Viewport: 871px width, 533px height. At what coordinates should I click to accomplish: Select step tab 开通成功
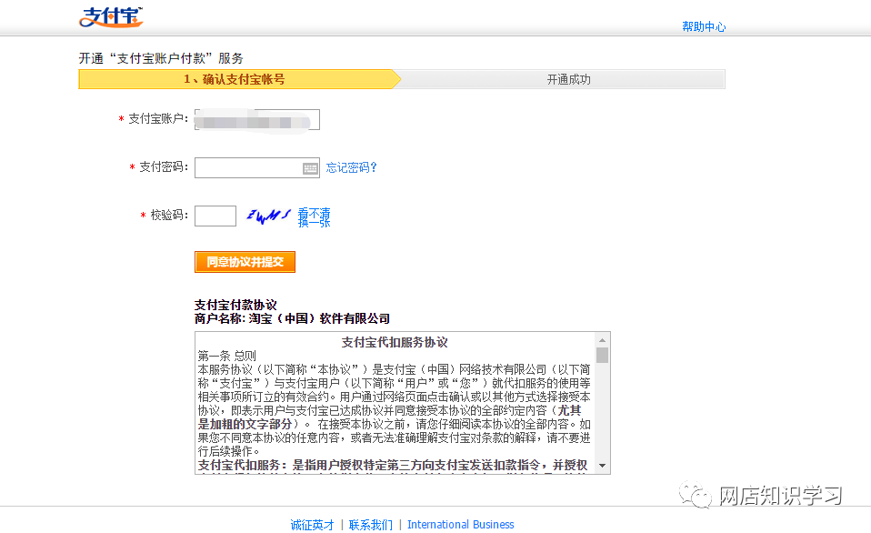click(x=563, y=79)
